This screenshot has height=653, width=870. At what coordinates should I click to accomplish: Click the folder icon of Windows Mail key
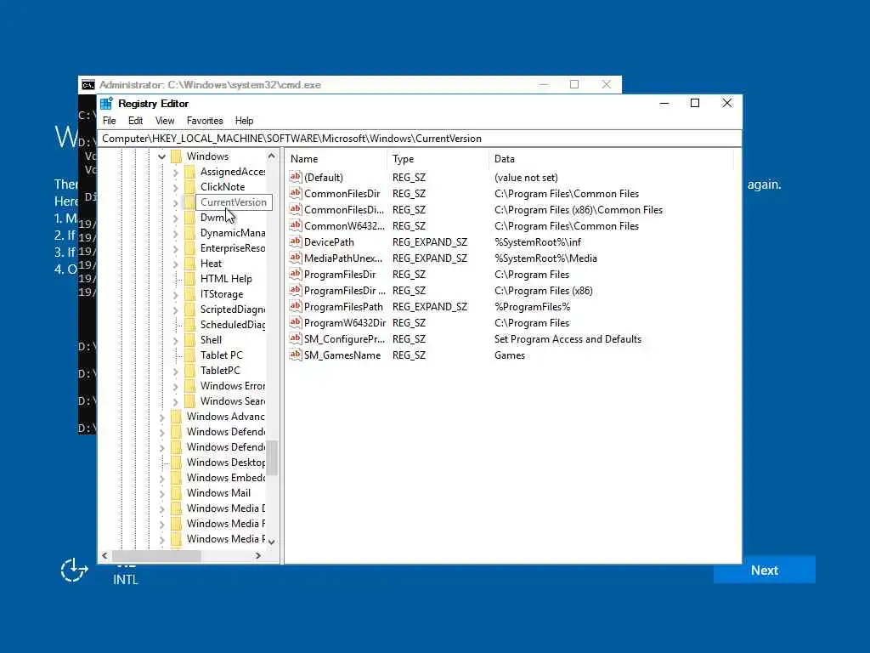pos(177,493)
